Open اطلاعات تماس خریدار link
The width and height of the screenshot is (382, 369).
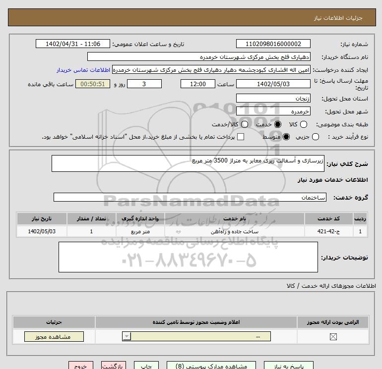click(x=83, y=70)
